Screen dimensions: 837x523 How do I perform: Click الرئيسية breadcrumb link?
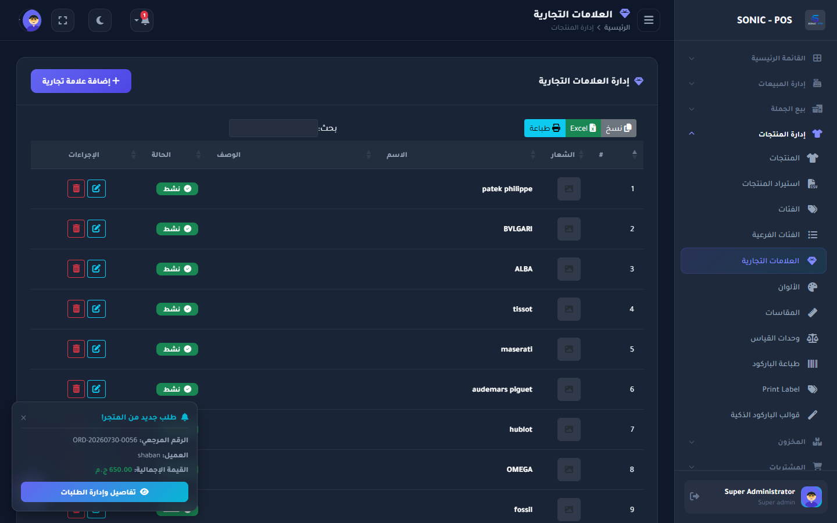pyautogui.click(x=617, y=28)
